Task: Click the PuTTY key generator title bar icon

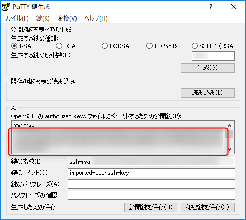Action: click(x=6, y=7)
